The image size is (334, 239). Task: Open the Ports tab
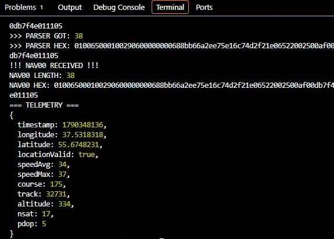coord(204,8)
